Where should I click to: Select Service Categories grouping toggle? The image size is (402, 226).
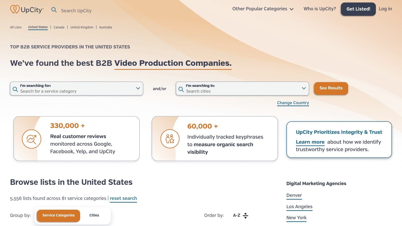[x=59, y=215]
